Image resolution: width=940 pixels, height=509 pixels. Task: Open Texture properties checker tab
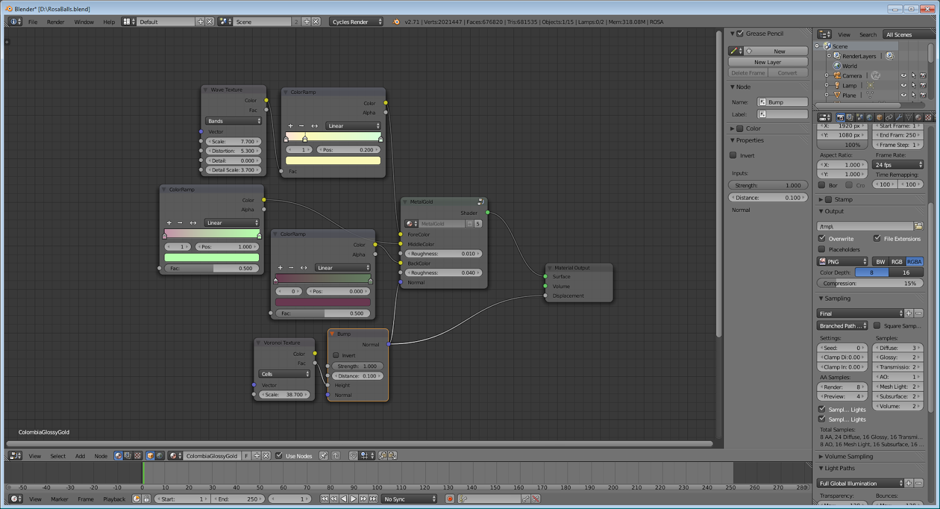928,117
